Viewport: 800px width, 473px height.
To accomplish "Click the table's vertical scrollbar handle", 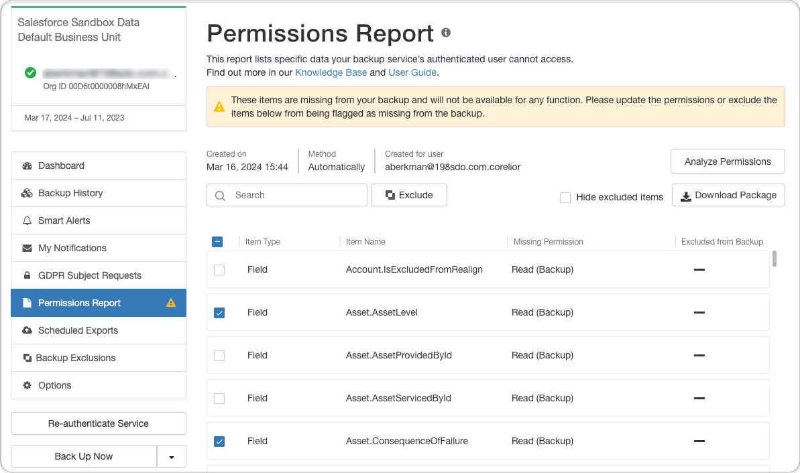I will [x=775, y=259].
